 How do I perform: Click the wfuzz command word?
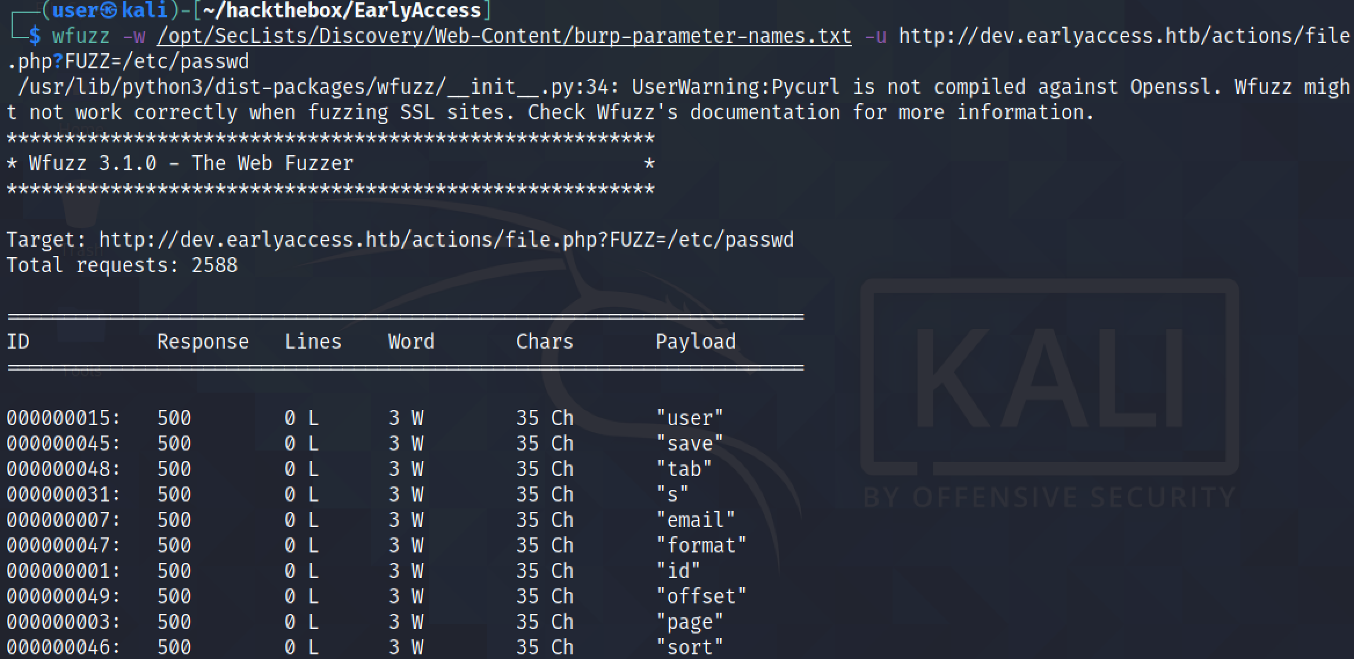tap(81, 36)
